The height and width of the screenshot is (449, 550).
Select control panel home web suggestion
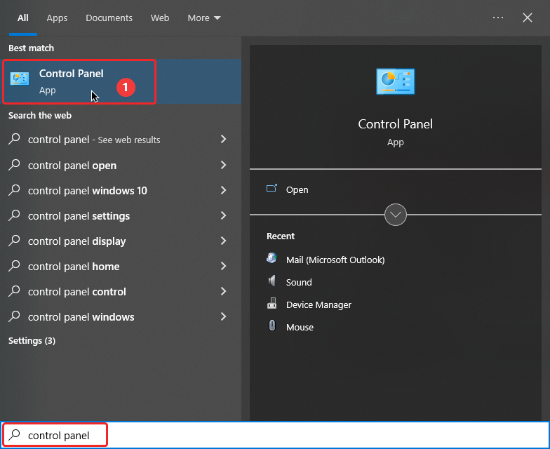74,267
